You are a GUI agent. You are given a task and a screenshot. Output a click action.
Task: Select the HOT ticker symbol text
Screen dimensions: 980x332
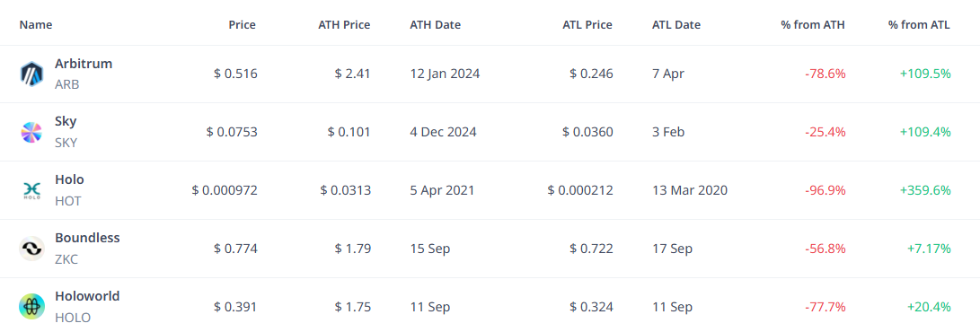(68, 201)
